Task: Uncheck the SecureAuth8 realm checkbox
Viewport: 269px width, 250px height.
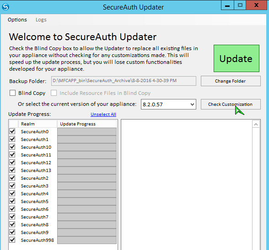Action: coord(12,224)
